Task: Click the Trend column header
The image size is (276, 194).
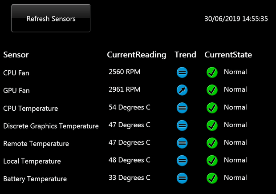Action: (x=185, y=55)
